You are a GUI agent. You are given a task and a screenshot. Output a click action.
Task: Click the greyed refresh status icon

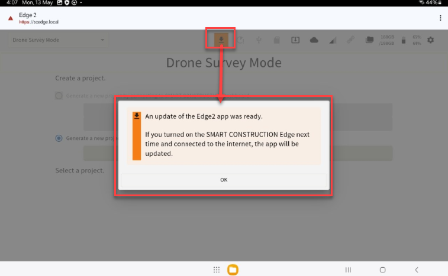point(240,40)
